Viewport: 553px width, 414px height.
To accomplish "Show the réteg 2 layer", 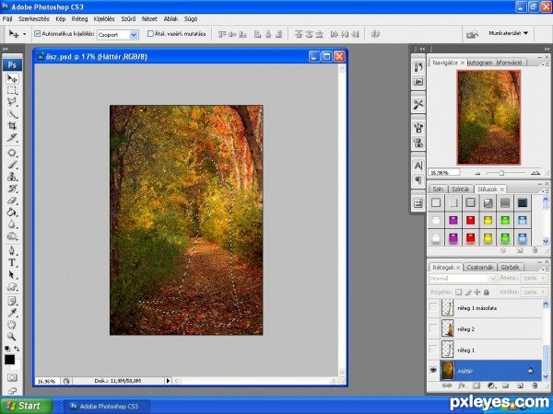I will tap(433, 328).
